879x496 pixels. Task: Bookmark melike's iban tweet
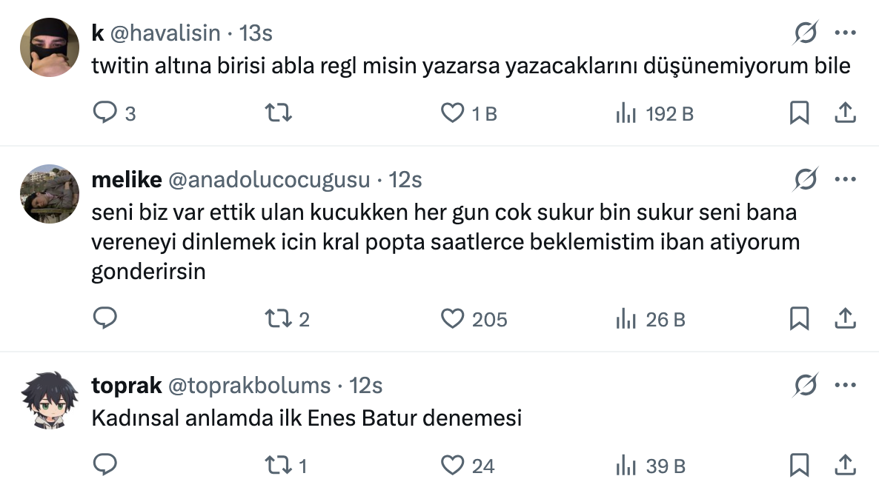(799, 318)
